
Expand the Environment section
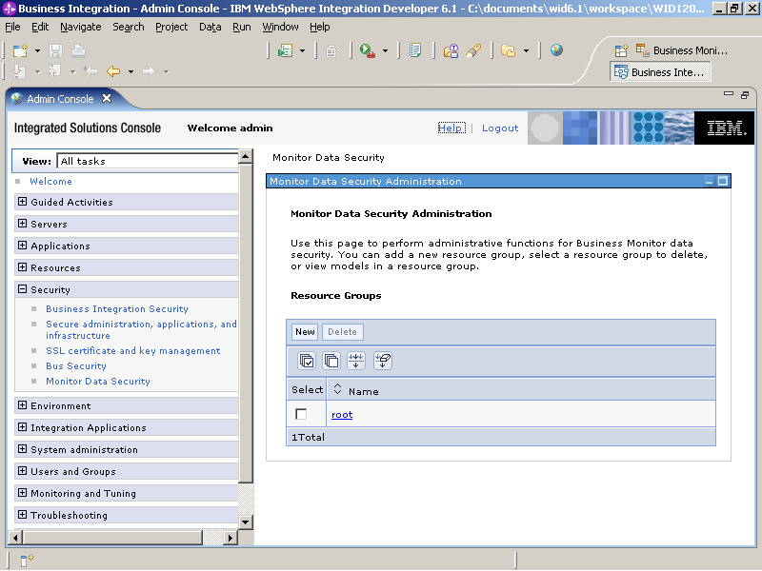click(x=22, y=404)
